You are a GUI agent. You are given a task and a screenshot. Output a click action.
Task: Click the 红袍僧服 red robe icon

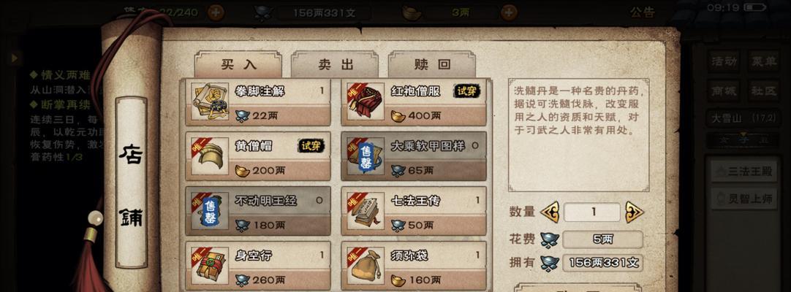(x=366, y=101)
